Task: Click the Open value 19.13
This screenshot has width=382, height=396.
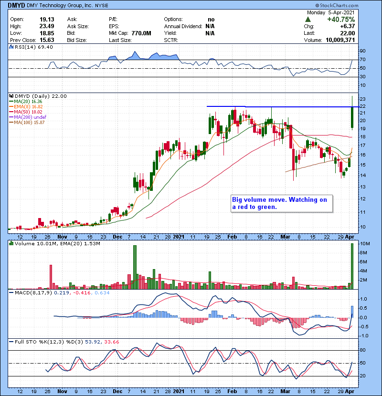Action: click(47, 20)
